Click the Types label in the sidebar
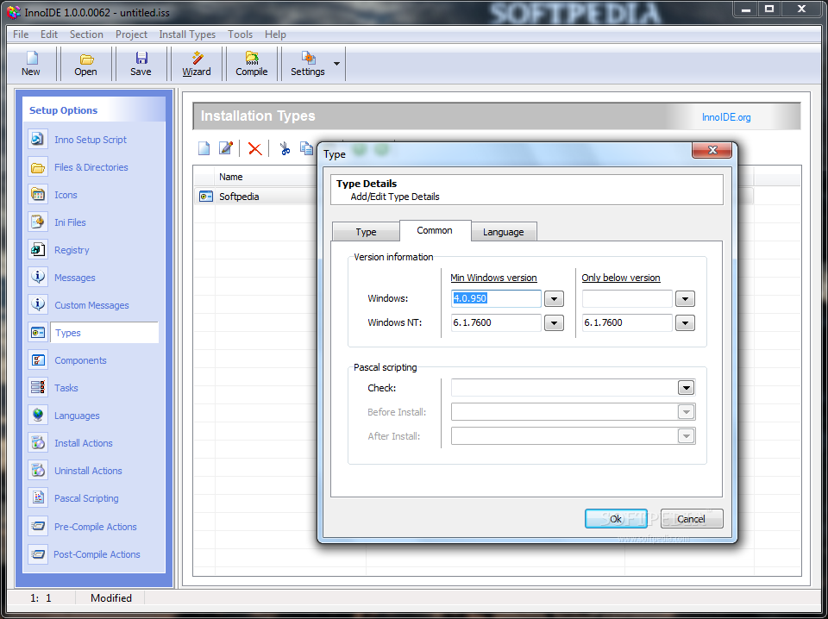This screenshot has width=828, height=619. [x=67, y=333]
